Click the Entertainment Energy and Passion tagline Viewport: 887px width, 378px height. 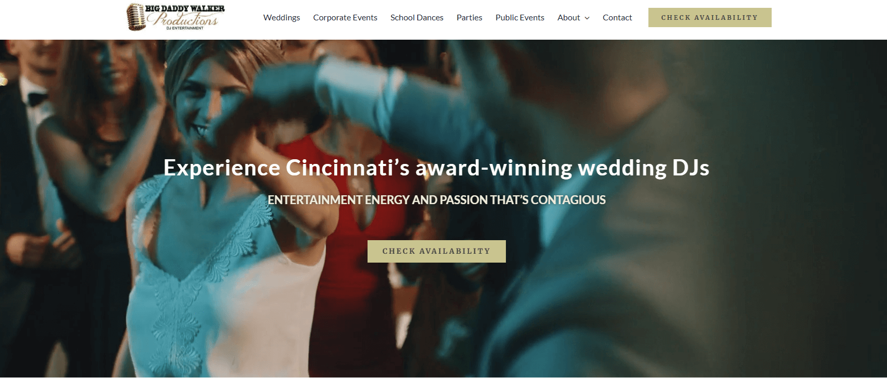pos(436,200)
